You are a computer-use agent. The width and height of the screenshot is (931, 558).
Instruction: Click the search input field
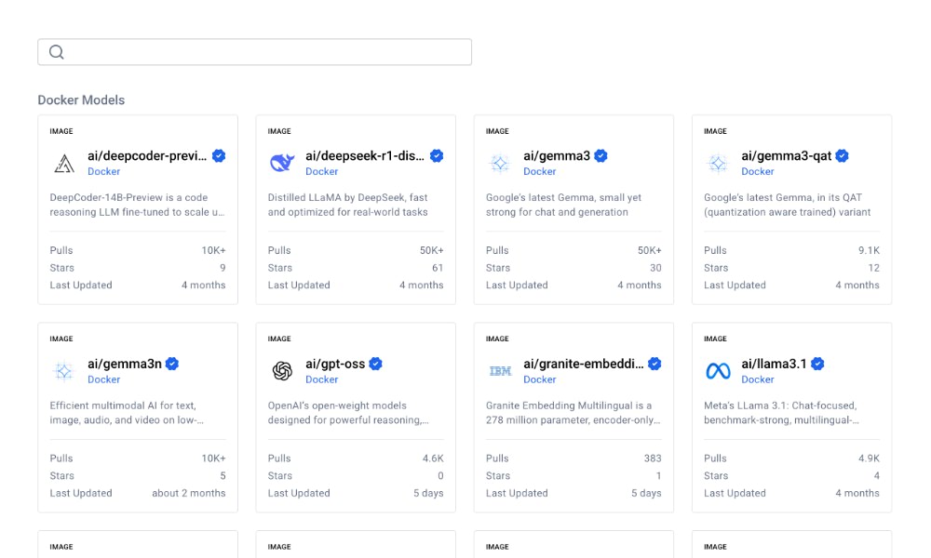coord(254,51)
